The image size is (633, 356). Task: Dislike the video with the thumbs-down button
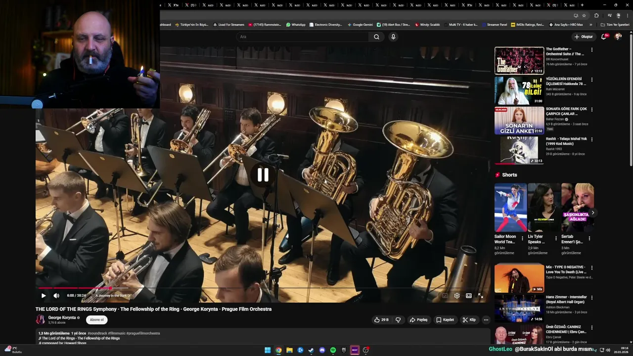coord(398,320)
